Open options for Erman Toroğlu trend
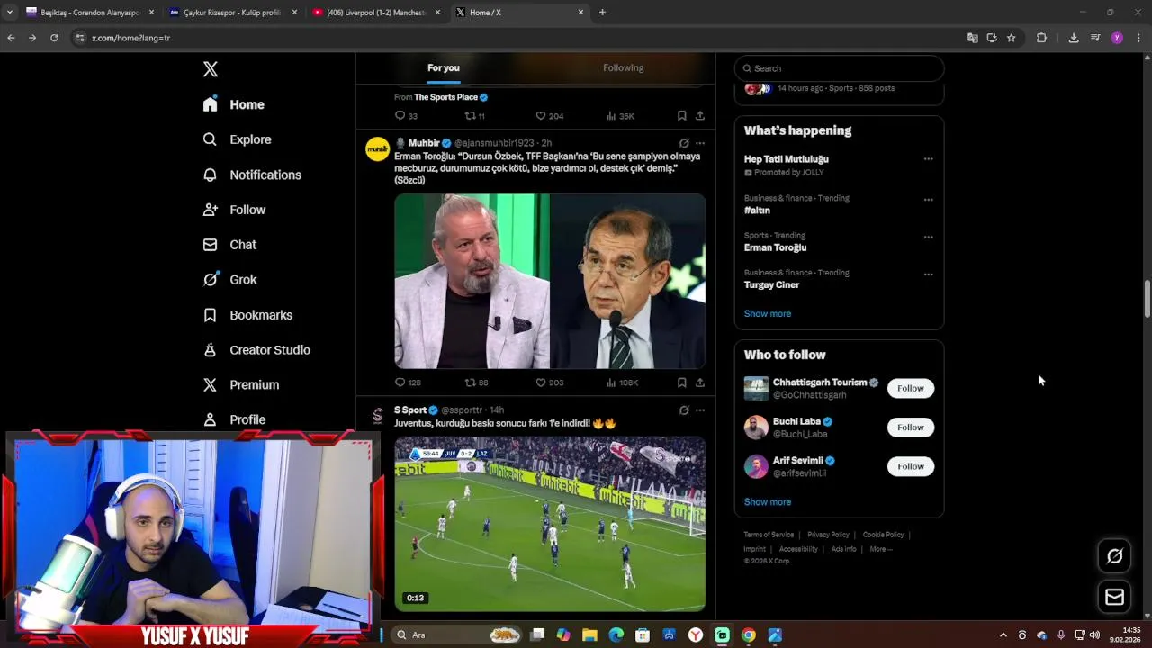 coord(928,238)
